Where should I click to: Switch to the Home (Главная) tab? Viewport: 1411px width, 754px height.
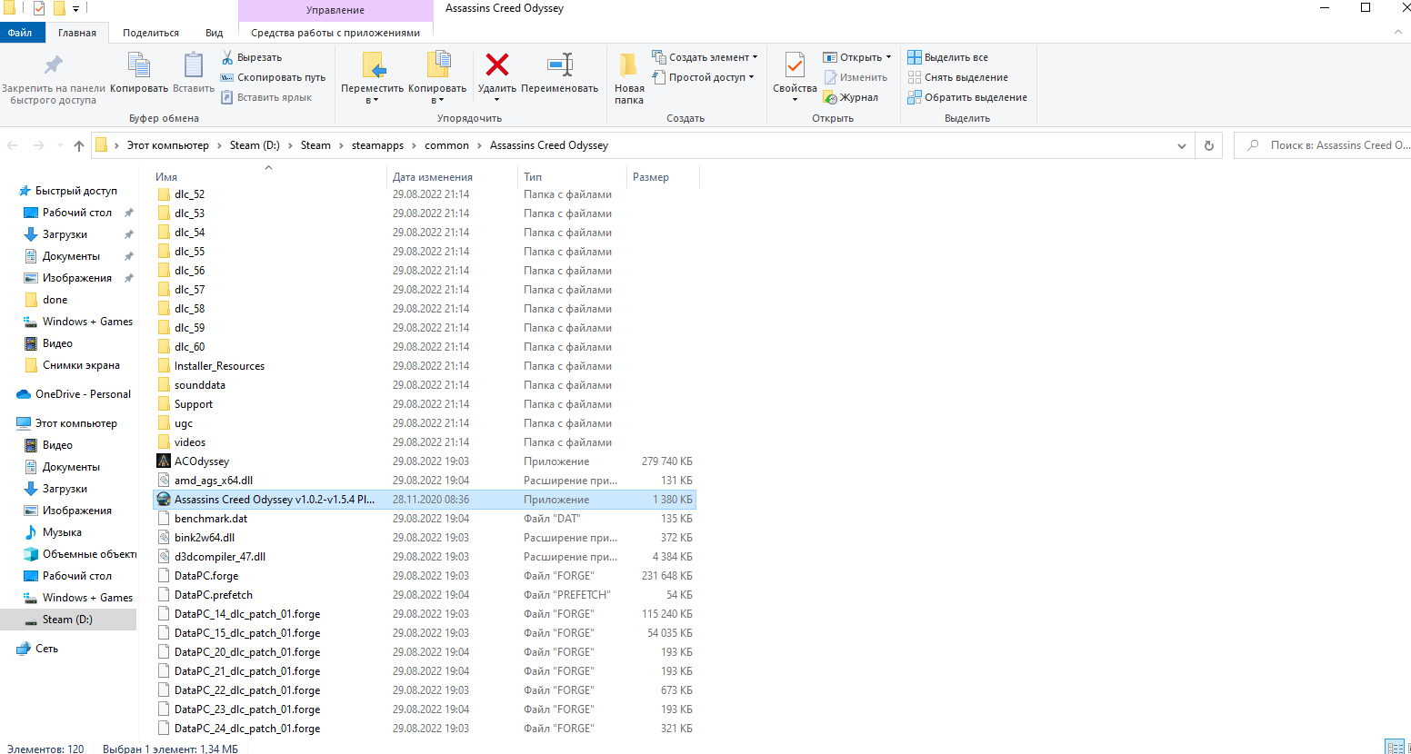click(77, 33)
